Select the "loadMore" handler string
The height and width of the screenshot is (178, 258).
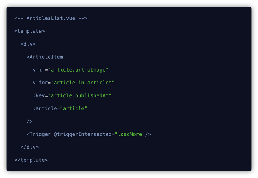130,134
